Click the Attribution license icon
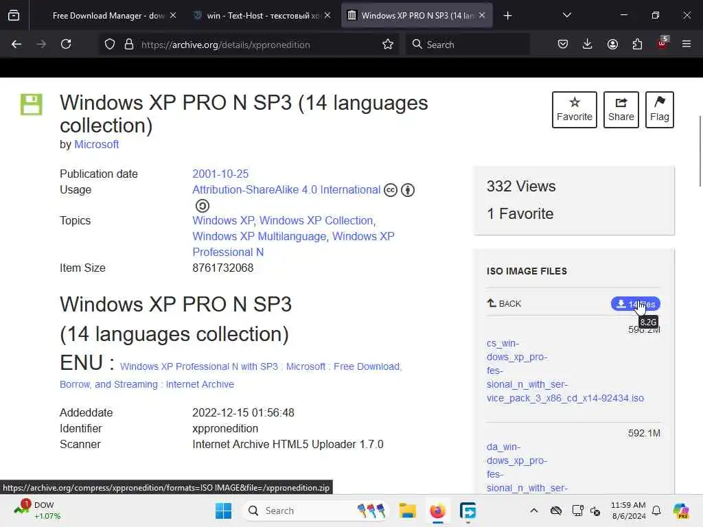703x527 pixels. 408,190
